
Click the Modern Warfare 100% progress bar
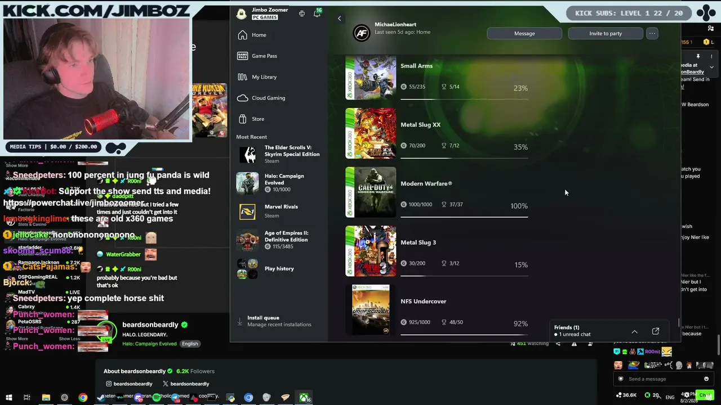click(464, 217)
